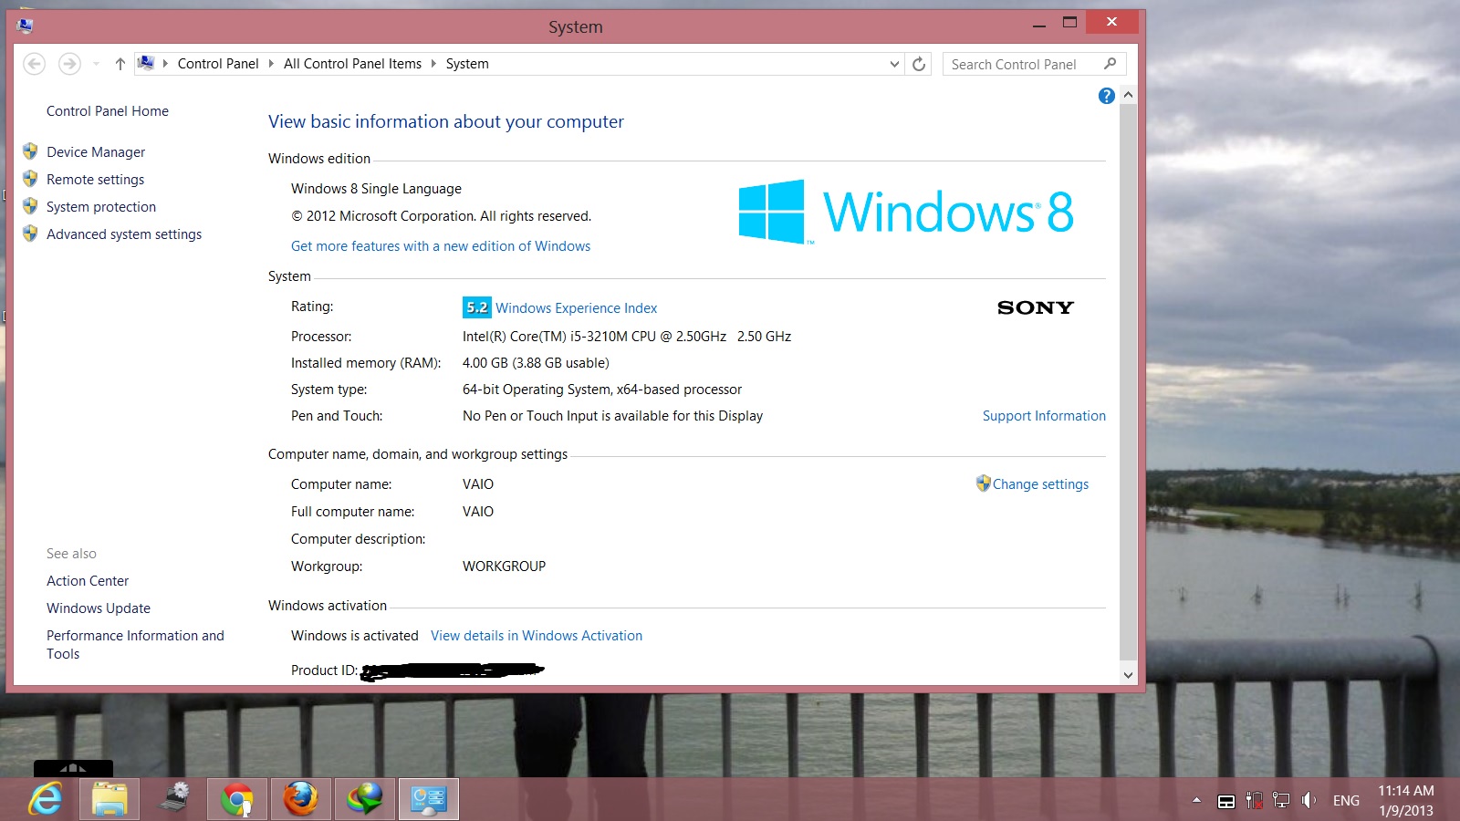Viewport: 1460px width, 821px height.
Task: Open Performance Information and Tools
Action: pyautogui.click(x=135, y=645)
